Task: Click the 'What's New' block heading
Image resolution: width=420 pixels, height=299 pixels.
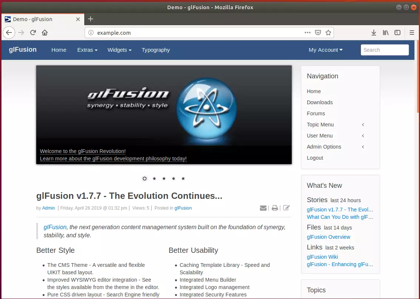Action: 324,186
